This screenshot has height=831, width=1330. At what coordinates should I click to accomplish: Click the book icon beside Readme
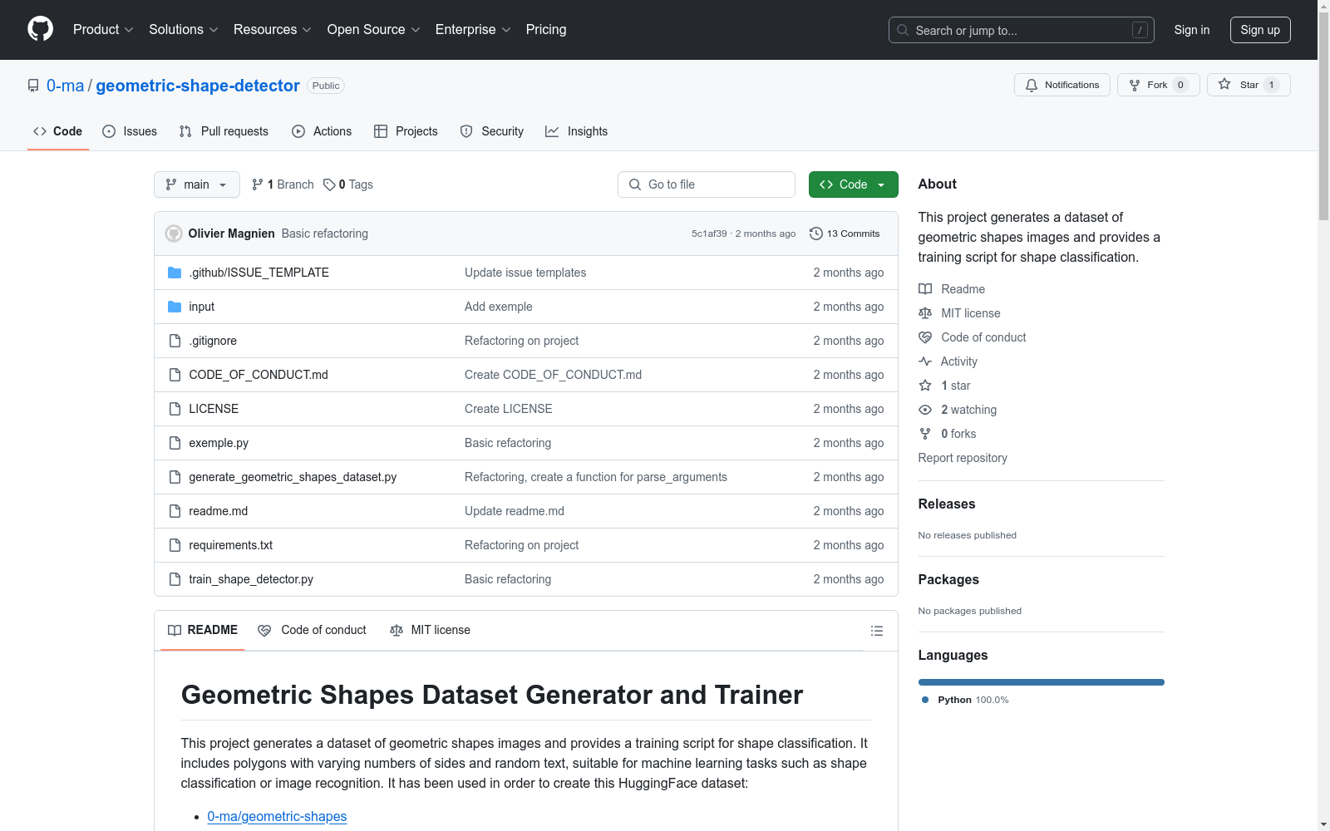925,289
